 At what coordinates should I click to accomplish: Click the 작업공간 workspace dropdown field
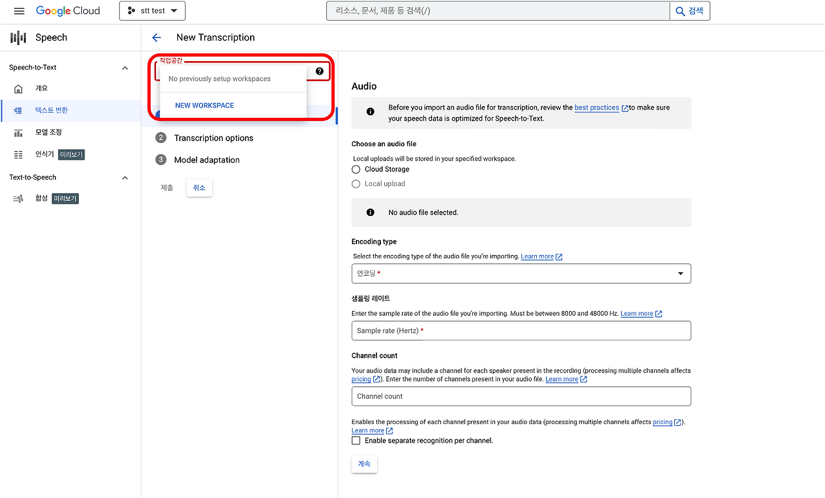coord(242,71)
